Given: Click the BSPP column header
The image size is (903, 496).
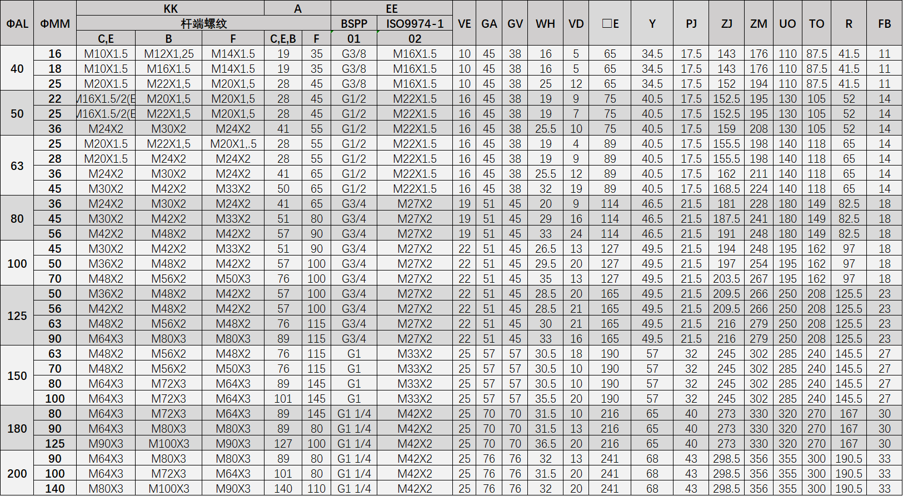Looking at the screenshot, I should click(354, 23).
